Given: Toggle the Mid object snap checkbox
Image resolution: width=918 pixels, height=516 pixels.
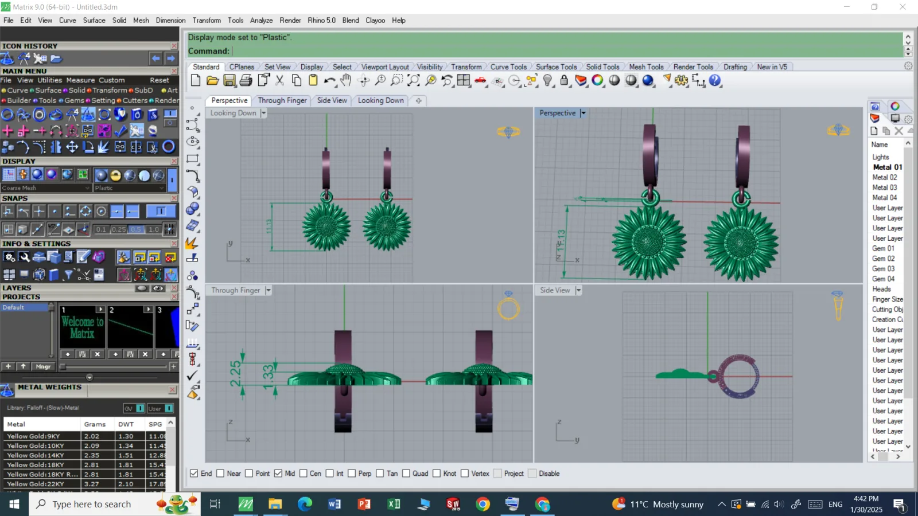Looking at the screenshot, I should tap(278, 474).
